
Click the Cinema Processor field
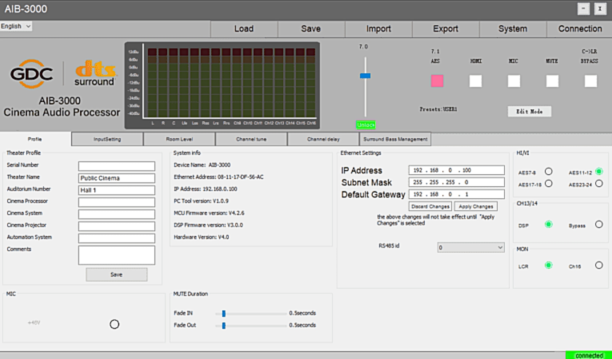[x=116, y=202]
